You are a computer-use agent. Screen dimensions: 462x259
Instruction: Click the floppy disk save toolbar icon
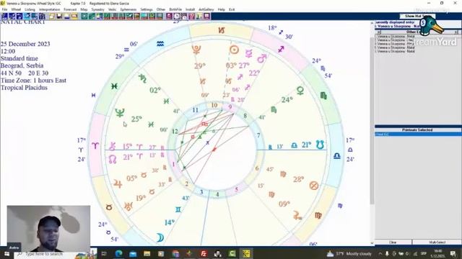point(59,16)
